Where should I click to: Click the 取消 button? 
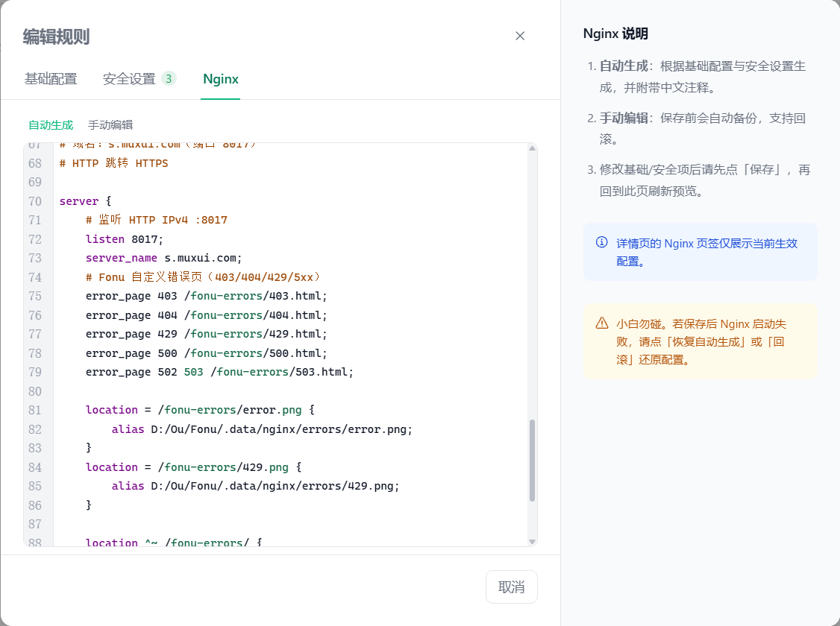pyautogui.click(x=512, y=587)
